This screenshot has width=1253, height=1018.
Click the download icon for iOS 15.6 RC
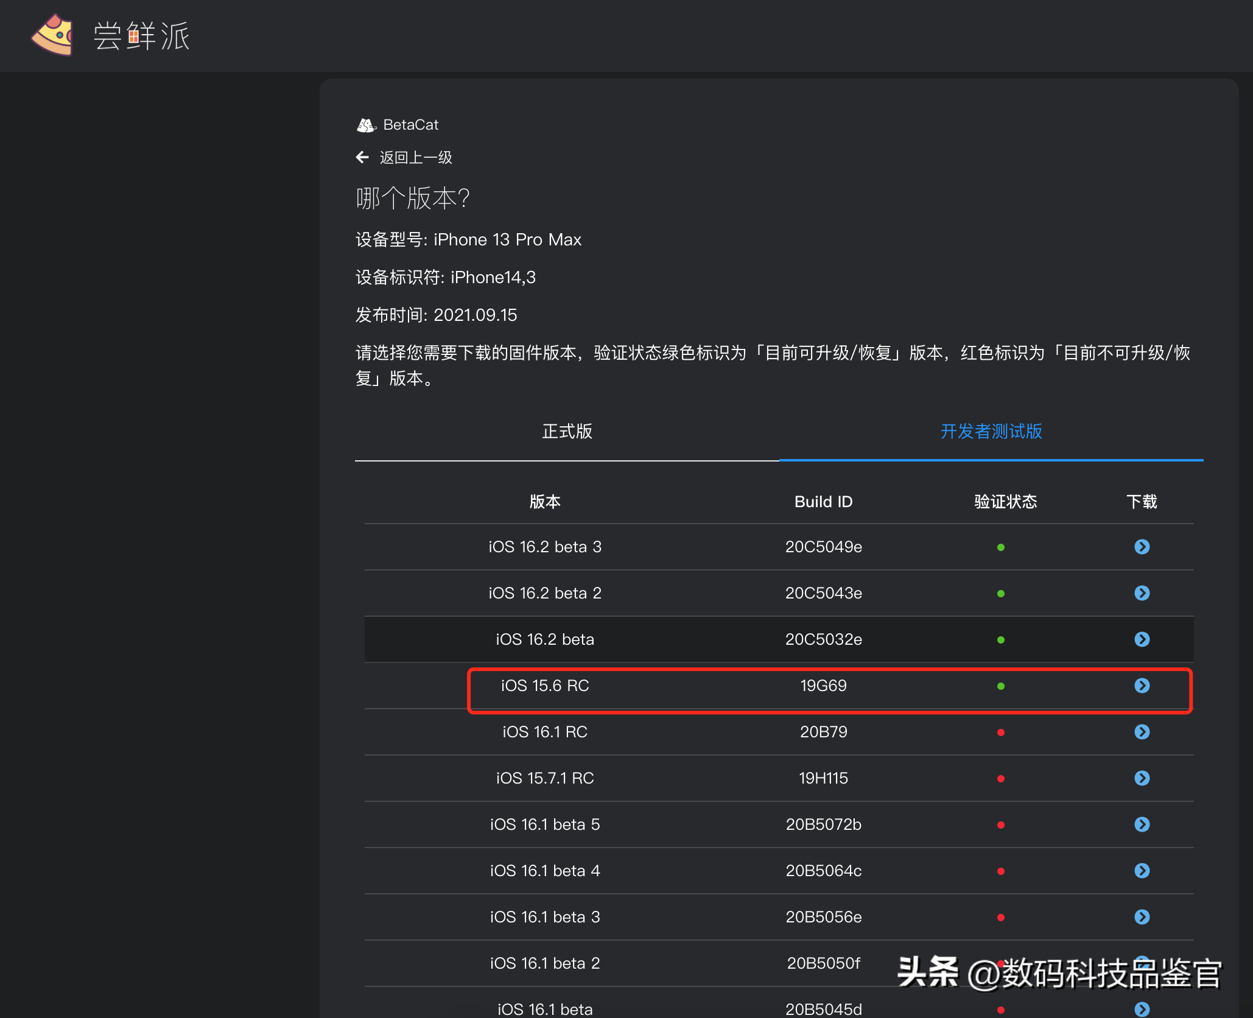pyautogui.click(x=1142, y=686)
